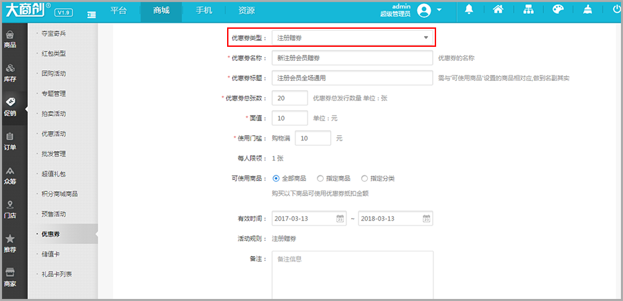
Task: Open the 库存 sidebar section
Action: pos(10,74)
